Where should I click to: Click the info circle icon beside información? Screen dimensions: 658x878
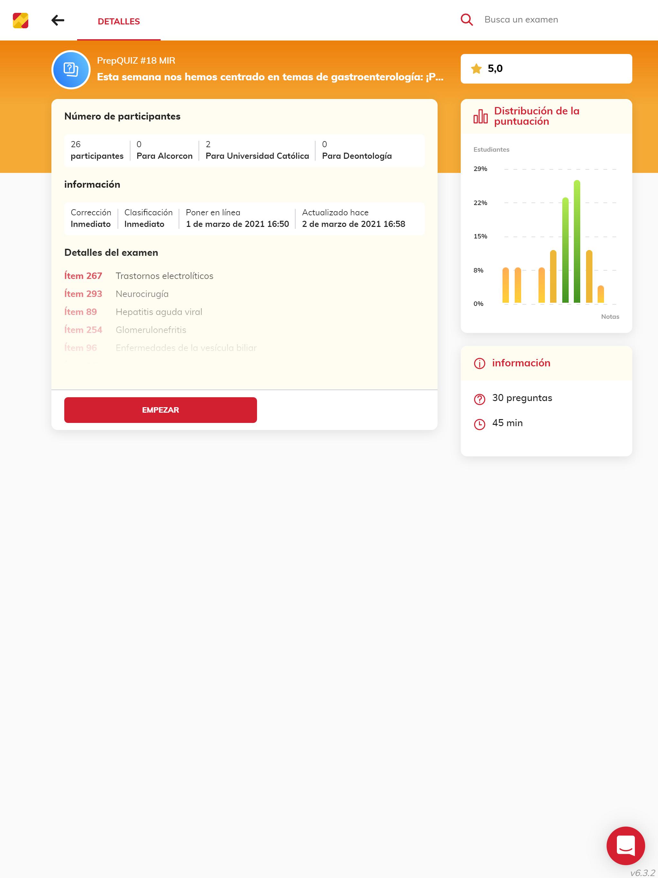(x=479, y=363)
